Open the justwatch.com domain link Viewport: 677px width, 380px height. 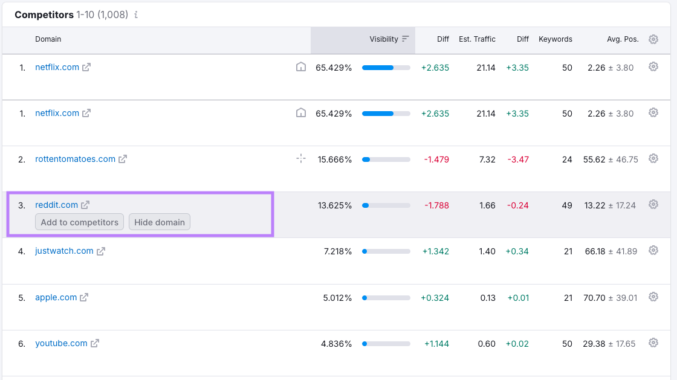(x=64, y=251)
